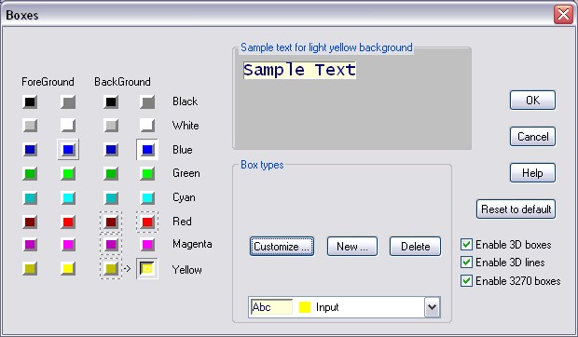Select bright white background swatch
Screen dimensions: 578x337
[x=147, y=126]
